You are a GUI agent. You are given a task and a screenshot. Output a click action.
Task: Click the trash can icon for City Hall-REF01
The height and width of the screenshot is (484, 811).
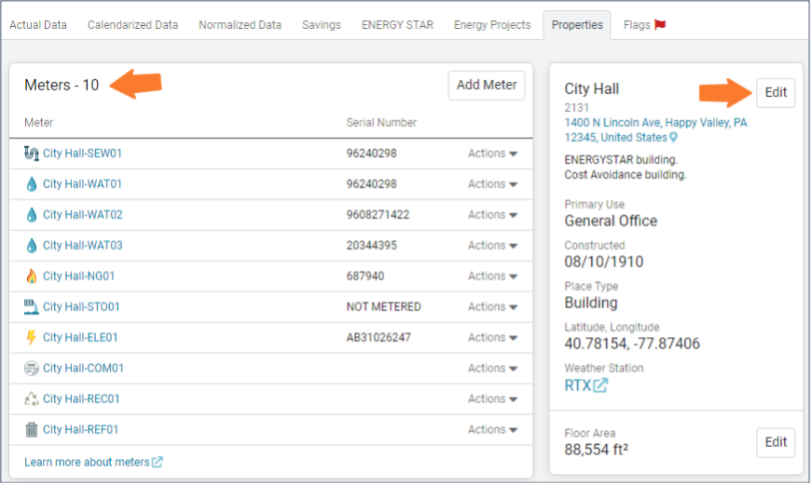coord(32,430)
